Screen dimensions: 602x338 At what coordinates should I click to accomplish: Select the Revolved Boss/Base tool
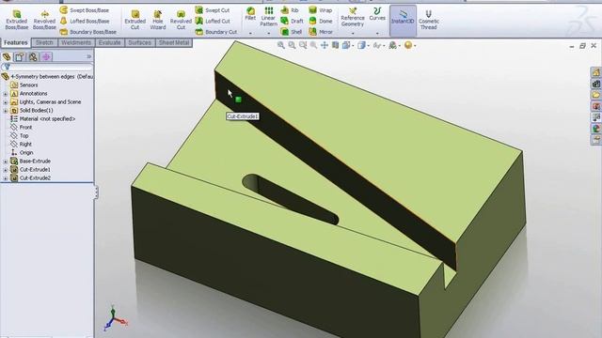[x=44, y=21]
